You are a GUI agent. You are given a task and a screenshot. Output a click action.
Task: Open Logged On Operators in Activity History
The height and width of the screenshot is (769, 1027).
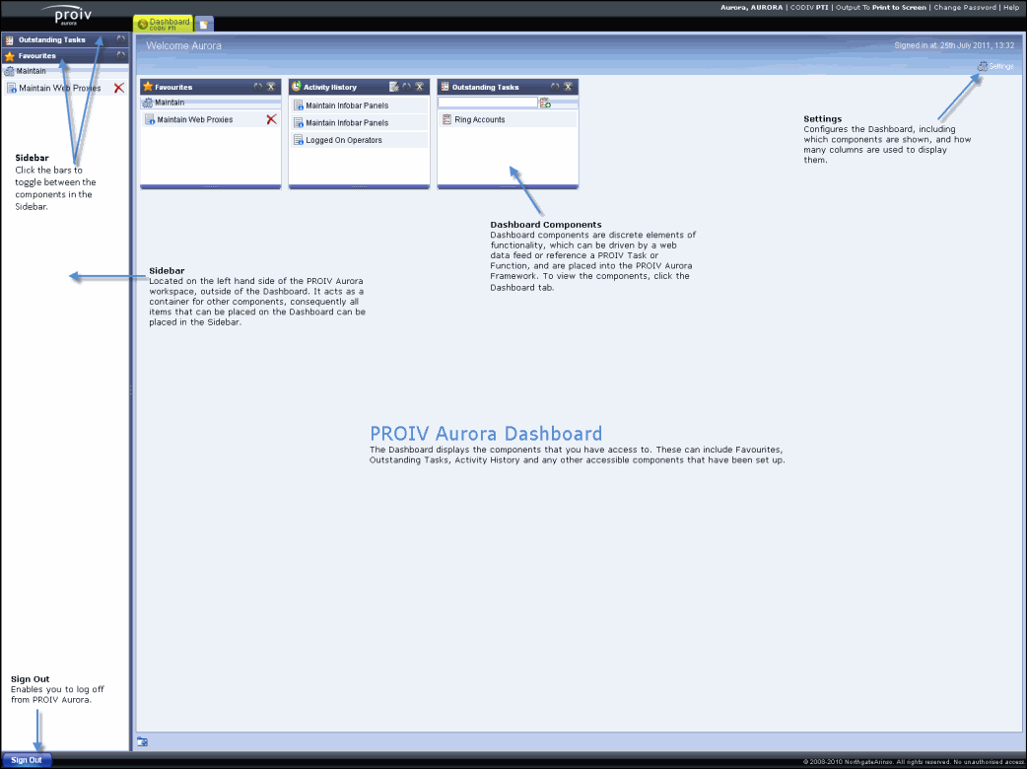point(344,140)
